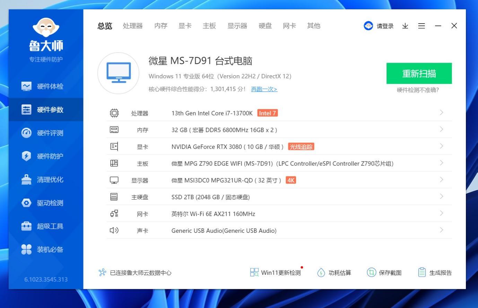Click 13th Gen Intel Core i7-13700K text
The width and height of the screenshot is (478, 308).
[212, 113]
